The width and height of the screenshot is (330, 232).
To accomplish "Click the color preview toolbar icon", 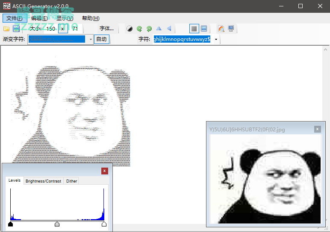I will point(221,29).
